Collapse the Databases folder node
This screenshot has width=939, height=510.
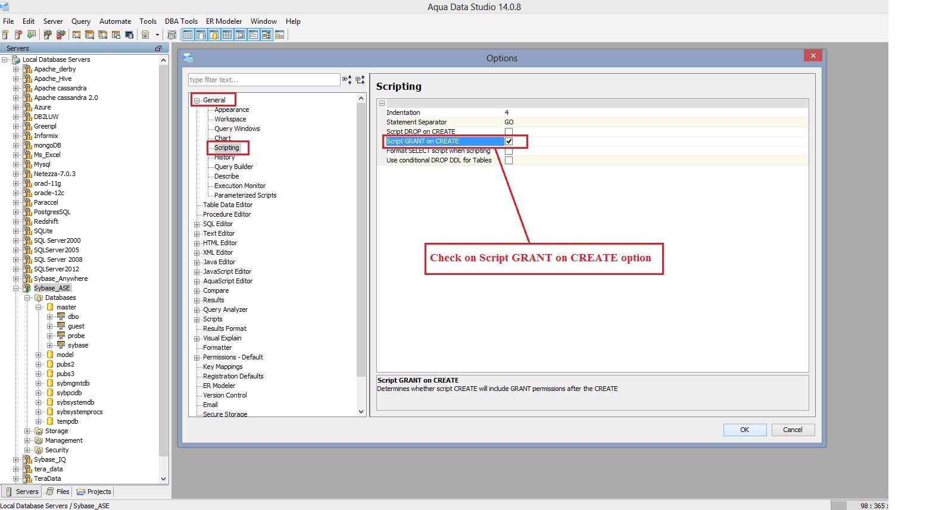tap(27, 298)
